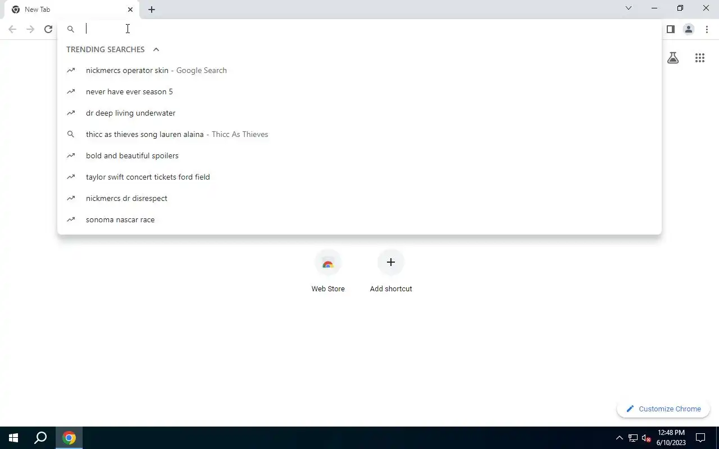Open Chrome's three-dot menu
The height and width of the screenshot is (449, 719).
pos(707,29)
